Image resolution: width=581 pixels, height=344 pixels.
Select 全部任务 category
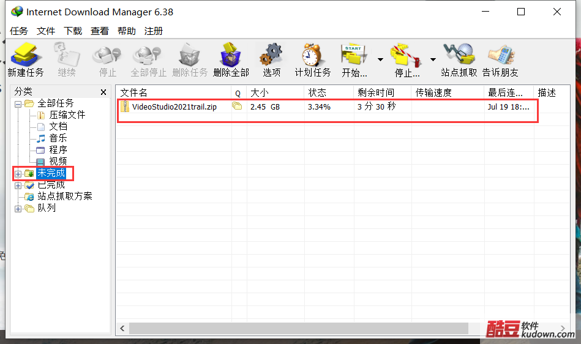click(56, 103)
